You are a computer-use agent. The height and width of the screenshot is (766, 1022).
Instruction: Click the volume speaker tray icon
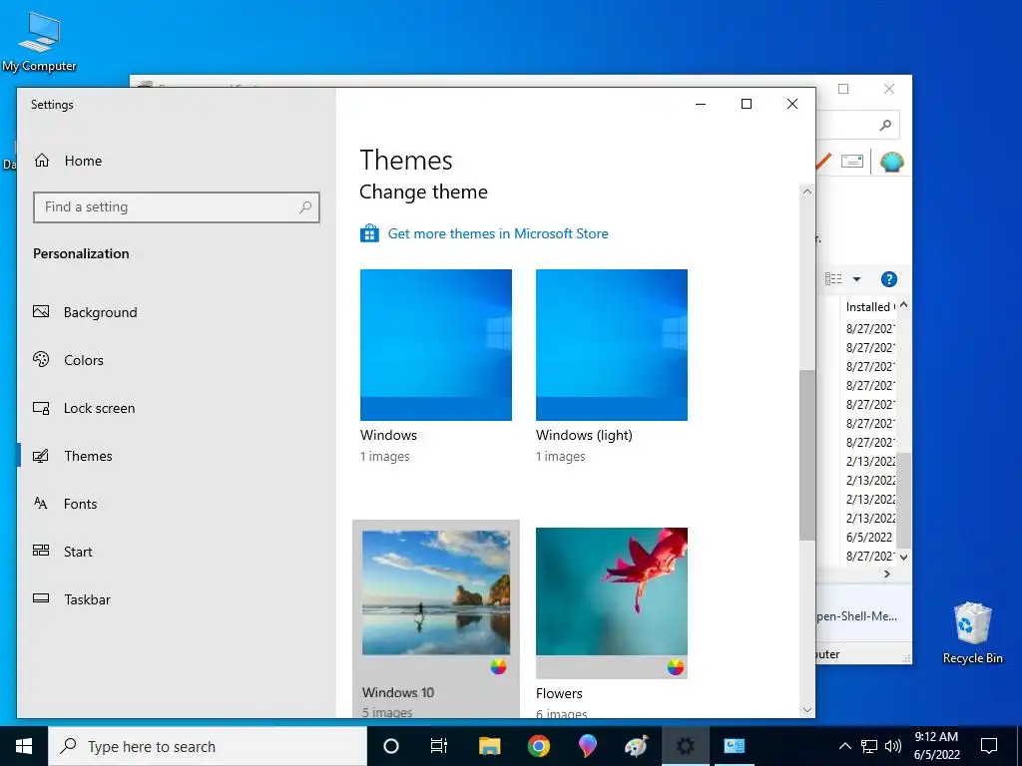coord(893,746)
